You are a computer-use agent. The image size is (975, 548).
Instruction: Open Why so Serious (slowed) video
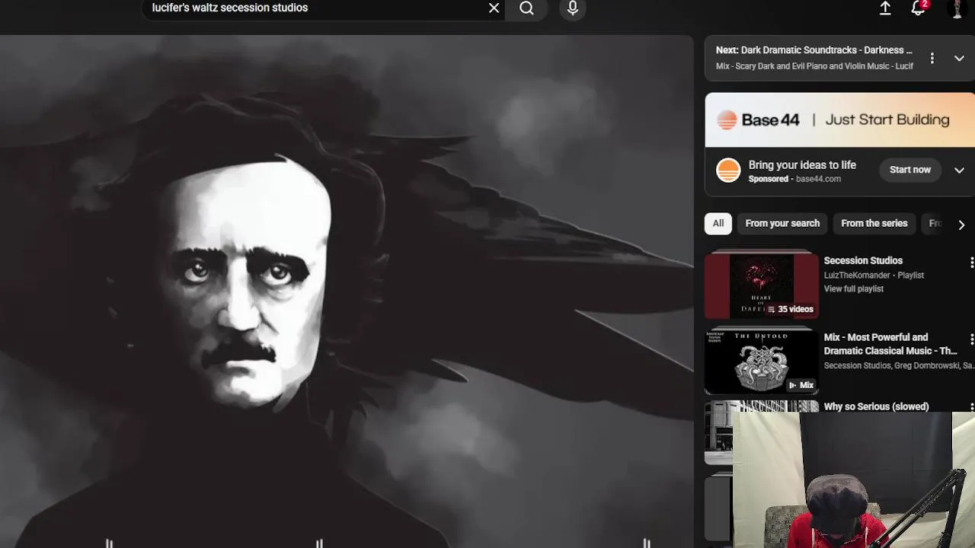point(876,407)
